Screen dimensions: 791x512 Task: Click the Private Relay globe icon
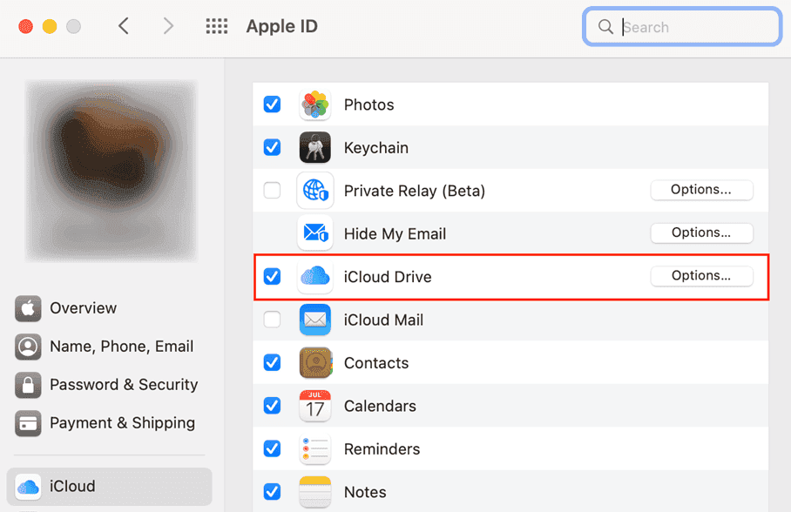[x=314, y=190]
